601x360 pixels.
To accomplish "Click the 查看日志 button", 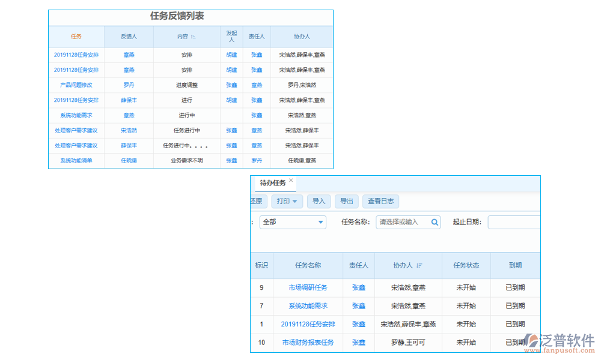I will pos(381,201).
